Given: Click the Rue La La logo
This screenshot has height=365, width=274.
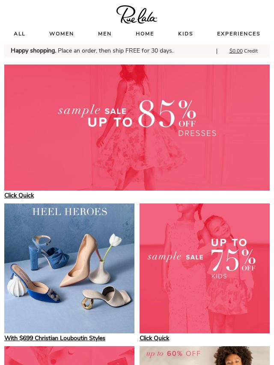Looking at the screenshot, I should (x=137, y=15).
